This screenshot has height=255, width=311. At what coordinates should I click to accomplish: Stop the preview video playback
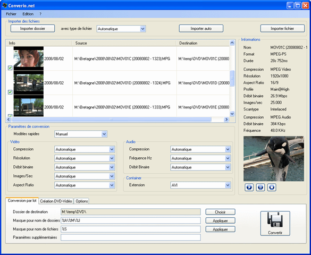(x=272, y=187)
